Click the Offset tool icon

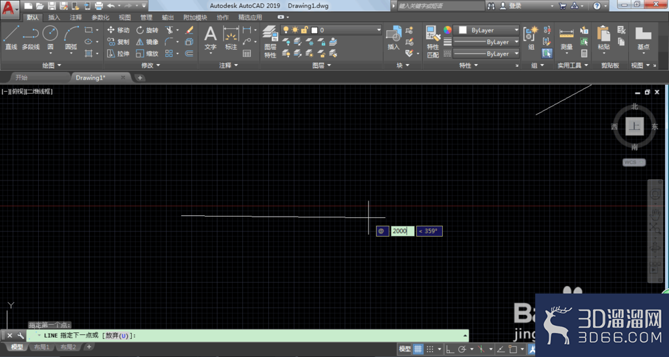[x=189, y=53]
